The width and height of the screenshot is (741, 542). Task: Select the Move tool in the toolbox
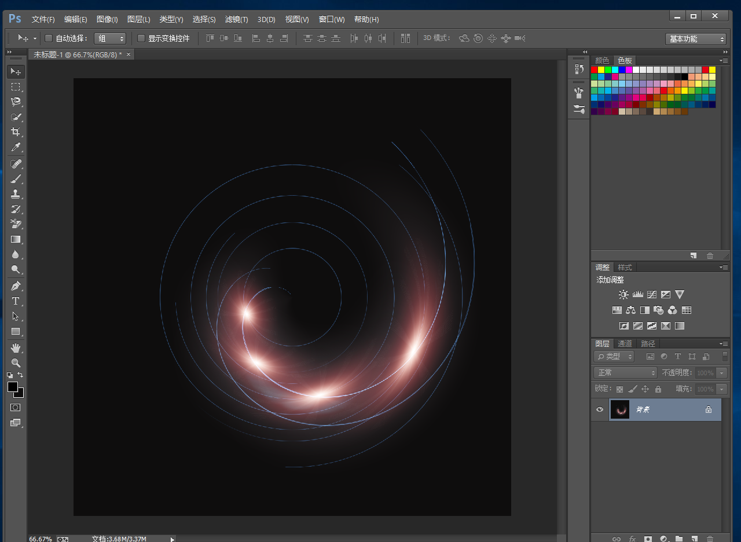click(x=16, y=72)
